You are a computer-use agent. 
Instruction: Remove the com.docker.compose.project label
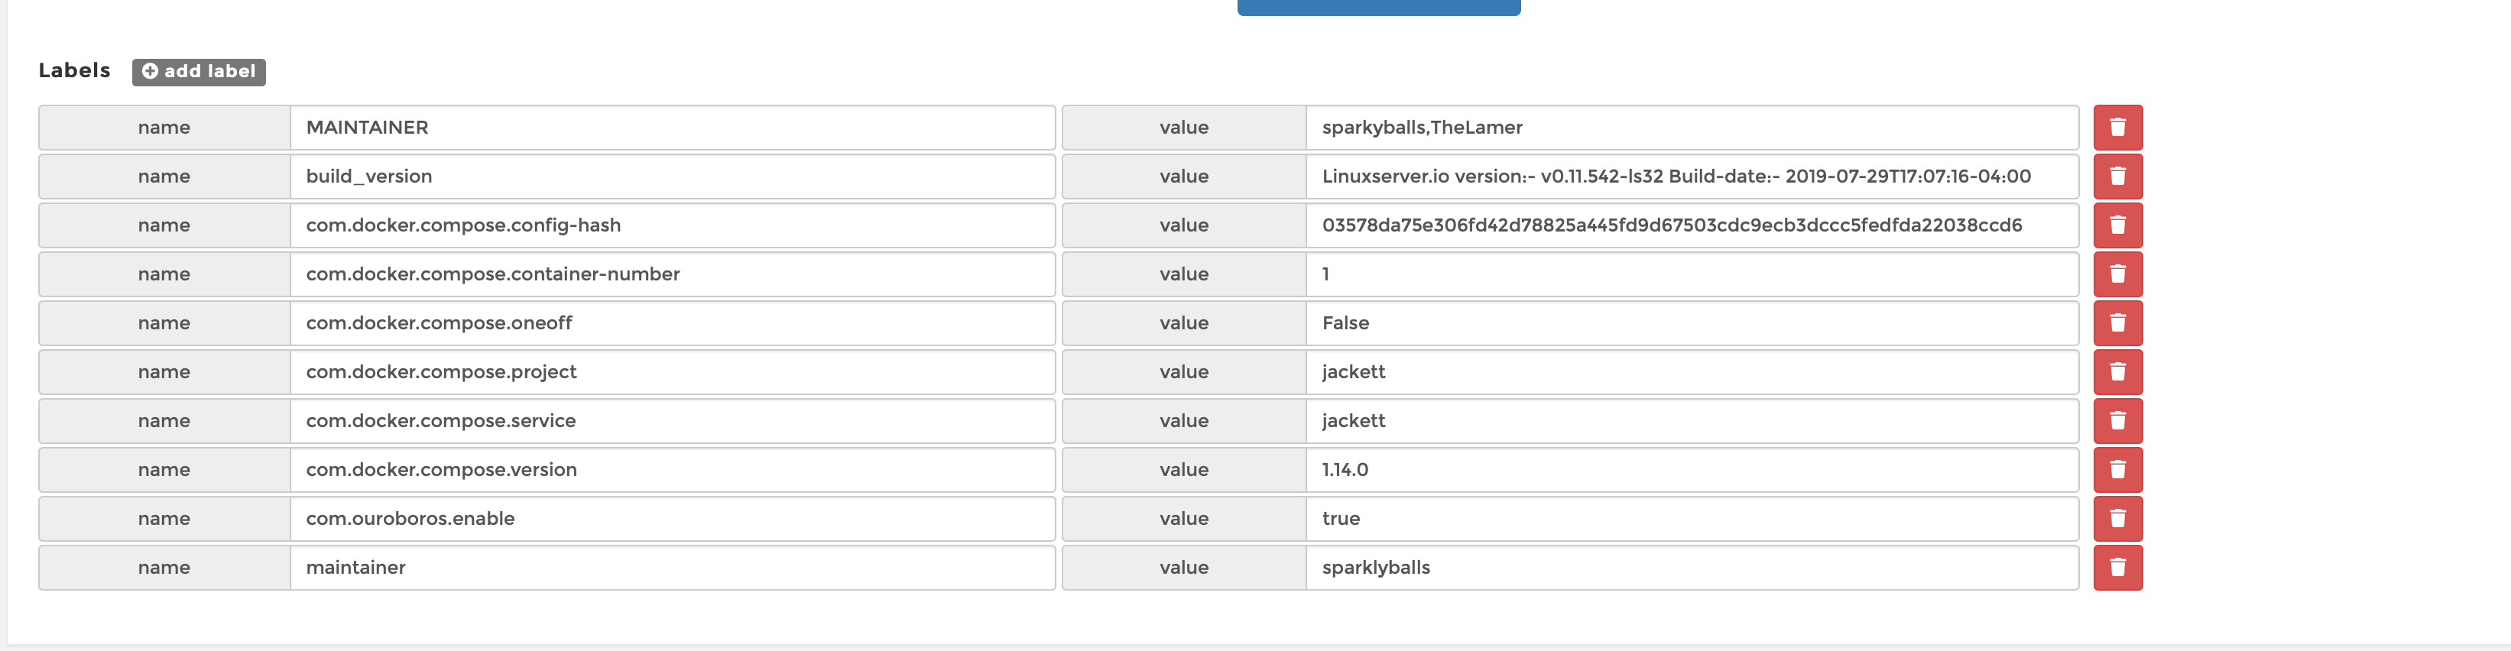tap(2117, 371)
